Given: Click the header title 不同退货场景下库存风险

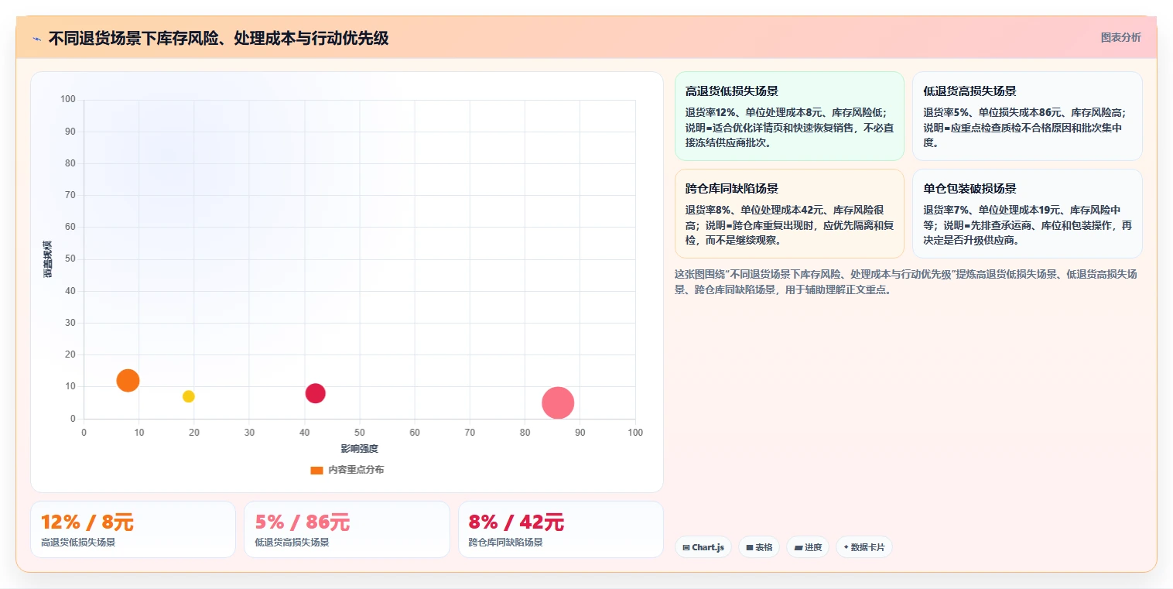Looking at the screenshot, I should tap(218, 38).
